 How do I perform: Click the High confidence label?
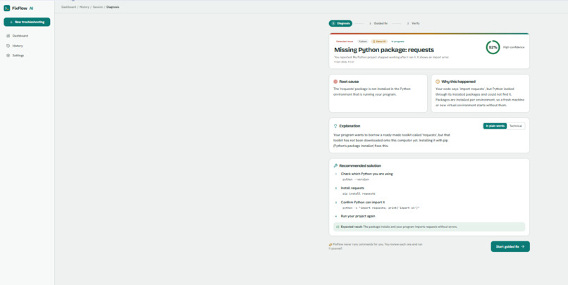pyautogui.click(x=514, y=47)
